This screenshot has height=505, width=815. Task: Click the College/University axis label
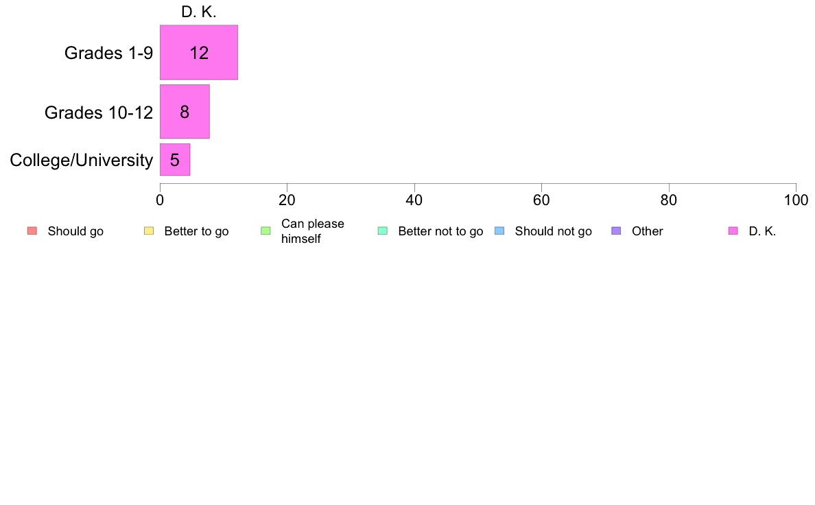click(82, 160)
